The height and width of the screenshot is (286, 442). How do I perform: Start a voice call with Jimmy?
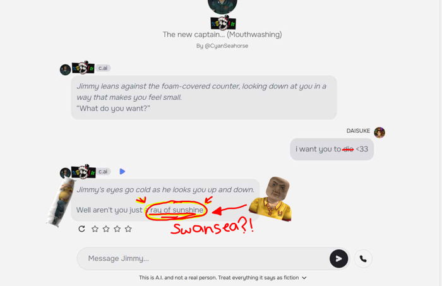[363, 258]
